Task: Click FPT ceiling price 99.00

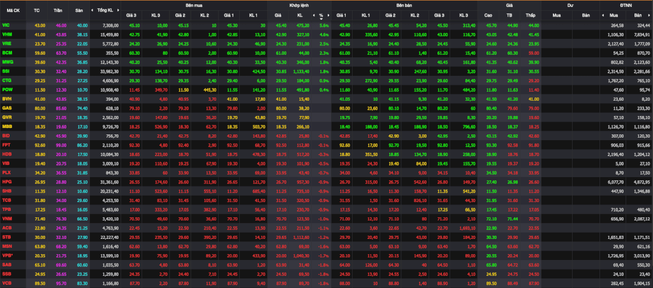Action: click(61, 145)
